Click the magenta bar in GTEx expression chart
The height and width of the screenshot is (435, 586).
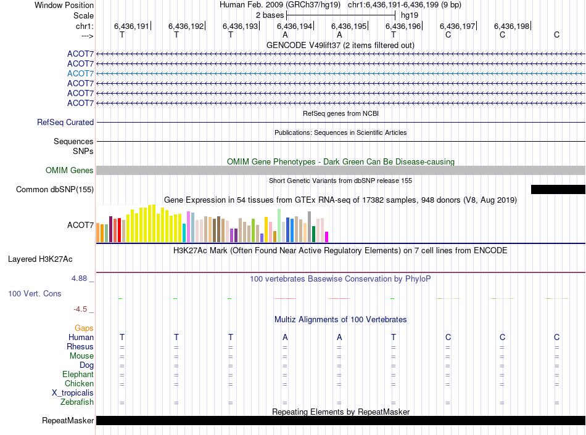click(326, 237)
